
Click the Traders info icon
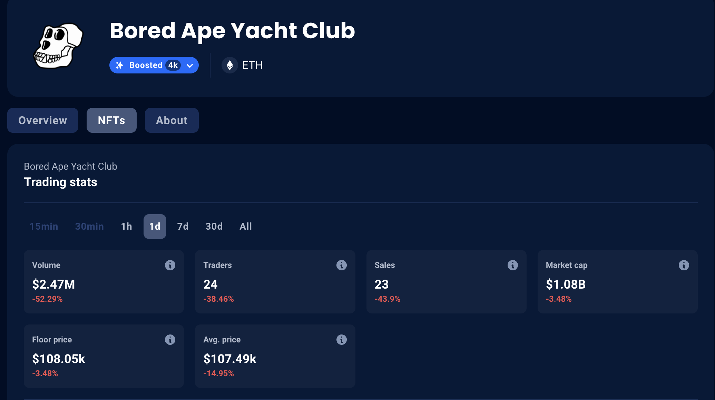point(341,265)
